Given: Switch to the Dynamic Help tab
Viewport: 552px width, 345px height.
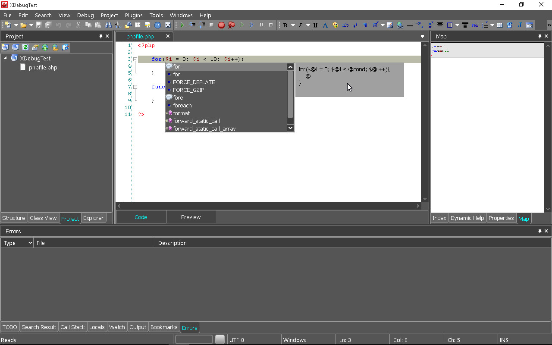Looking at the screenshot, I should [467, 218].
